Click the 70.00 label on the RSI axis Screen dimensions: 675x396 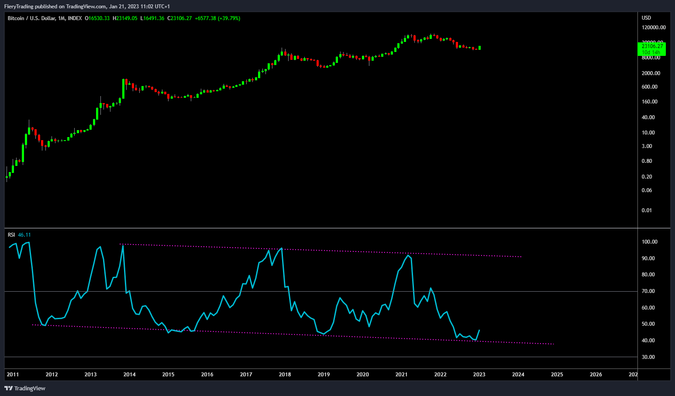[x=648, y=291]
